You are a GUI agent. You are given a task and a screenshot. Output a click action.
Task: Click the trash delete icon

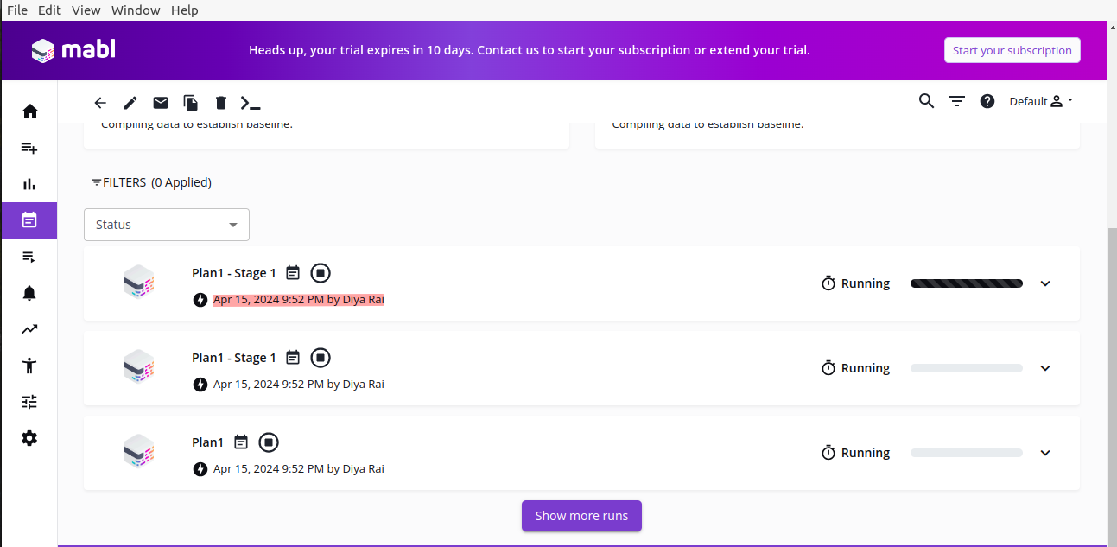click(221, 103)
